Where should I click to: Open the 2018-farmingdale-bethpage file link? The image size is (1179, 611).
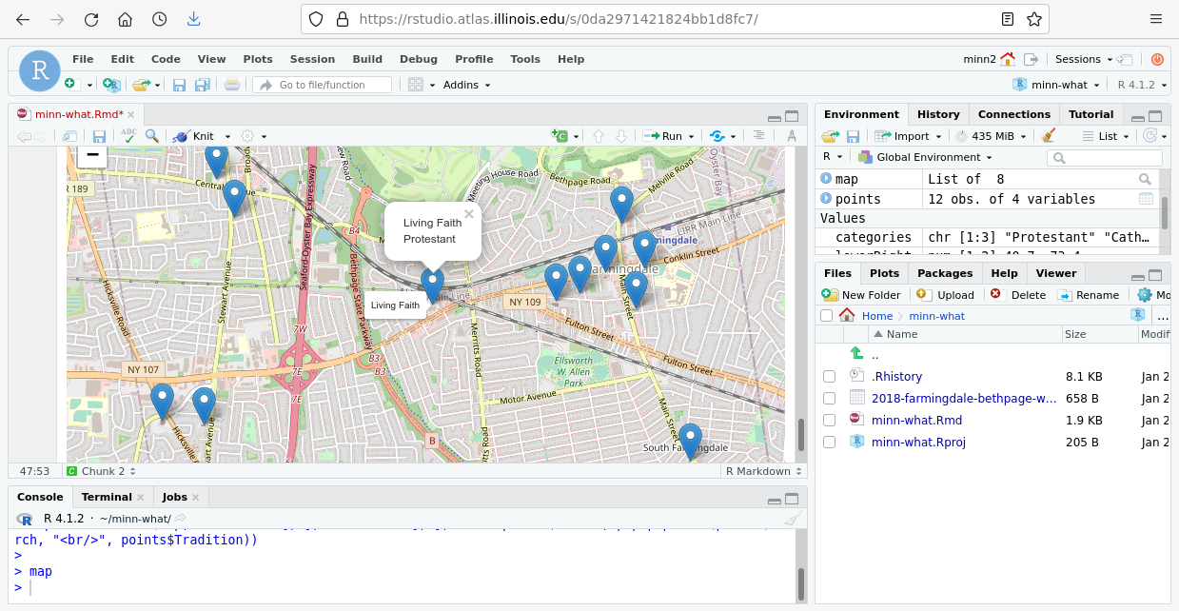963,398
